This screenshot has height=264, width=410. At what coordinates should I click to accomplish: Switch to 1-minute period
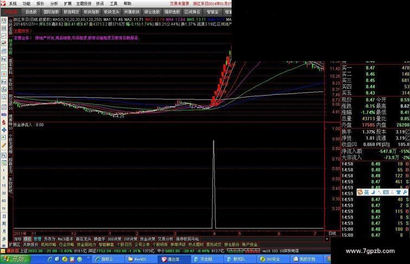coord(4,170)
